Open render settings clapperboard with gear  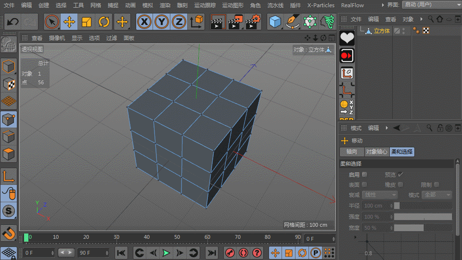(x=253, y=22)
